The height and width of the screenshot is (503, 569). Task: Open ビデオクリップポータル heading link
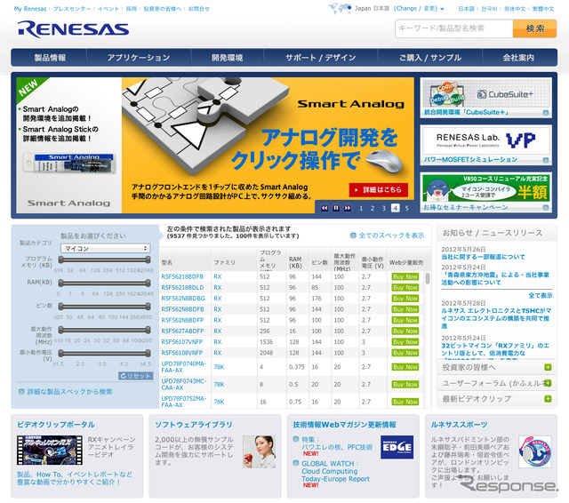click(x=56, y=425)
